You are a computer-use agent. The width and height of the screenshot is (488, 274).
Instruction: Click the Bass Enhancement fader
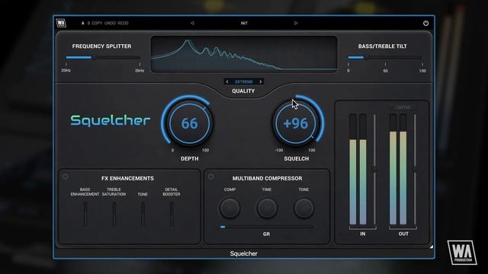coord(85,214)
